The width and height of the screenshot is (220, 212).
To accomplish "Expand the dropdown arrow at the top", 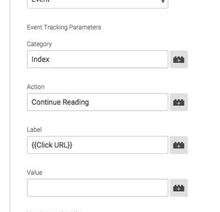I will point(163,2).
